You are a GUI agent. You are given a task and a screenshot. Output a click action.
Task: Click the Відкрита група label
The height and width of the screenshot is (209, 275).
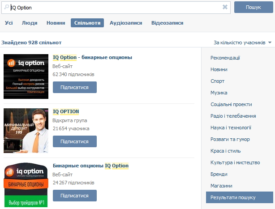tap(70, 120)
